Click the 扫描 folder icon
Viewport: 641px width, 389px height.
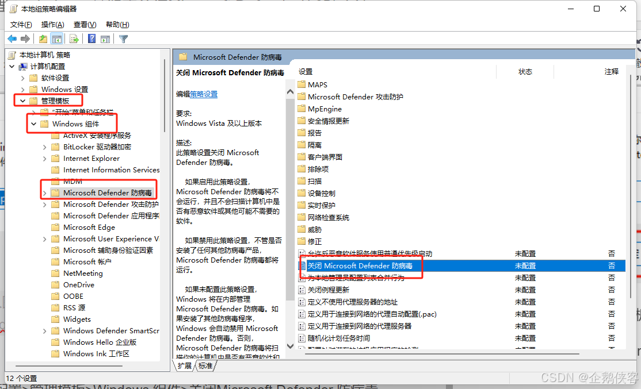302,181
